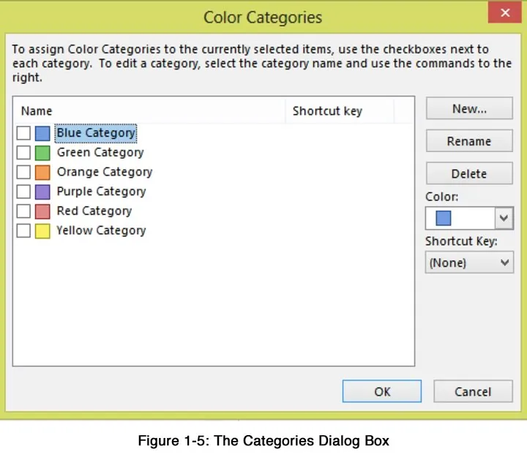Tick the Orange Category checkbox
Viewport: 527px width, 457px height.
click(23, 173)
